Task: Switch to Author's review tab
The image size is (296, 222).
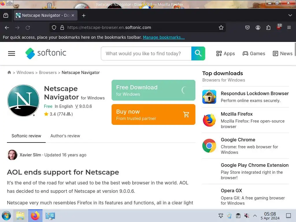Action: point(65,136)
